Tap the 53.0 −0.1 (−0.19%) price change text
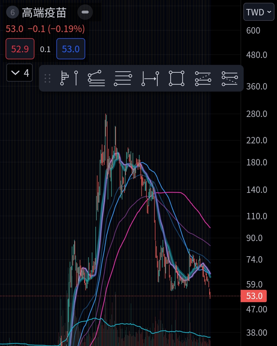The height and width of the screenshot is (346, 277). pyautogui.click(x=45, y=29)
